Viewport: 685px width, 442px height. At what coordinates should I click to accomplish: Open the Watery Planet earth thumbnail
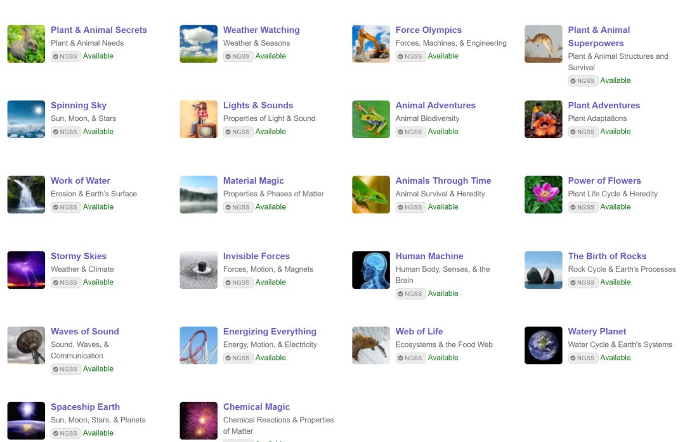coord(544,346)
